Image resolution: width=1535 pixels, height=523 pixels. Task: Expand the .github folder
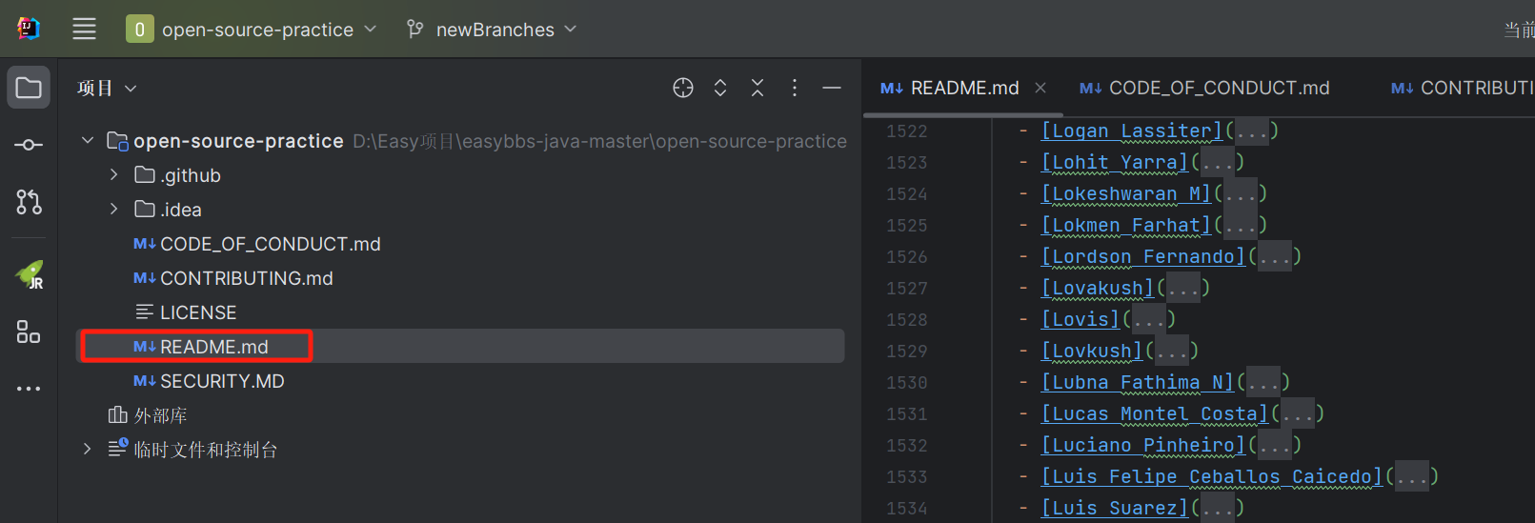point(114,175)
